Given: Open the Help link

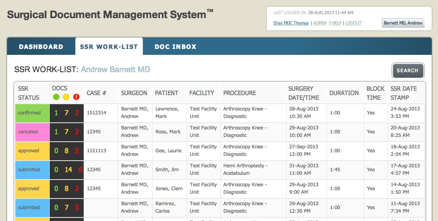Looking at the screenshot, I should [x=336, y=23].
